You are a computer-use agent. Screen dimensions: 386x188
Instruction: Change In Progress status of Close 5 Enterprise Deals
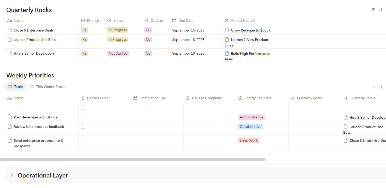118,30
